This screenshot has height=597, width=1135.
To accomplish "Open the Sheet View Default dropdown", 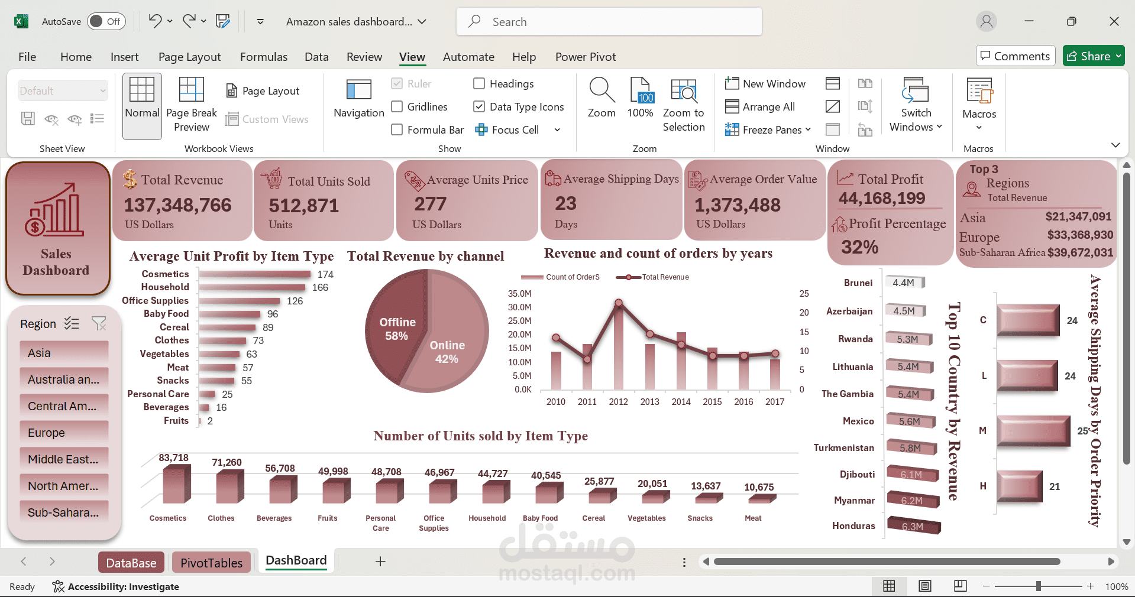I will coord(63,90).
